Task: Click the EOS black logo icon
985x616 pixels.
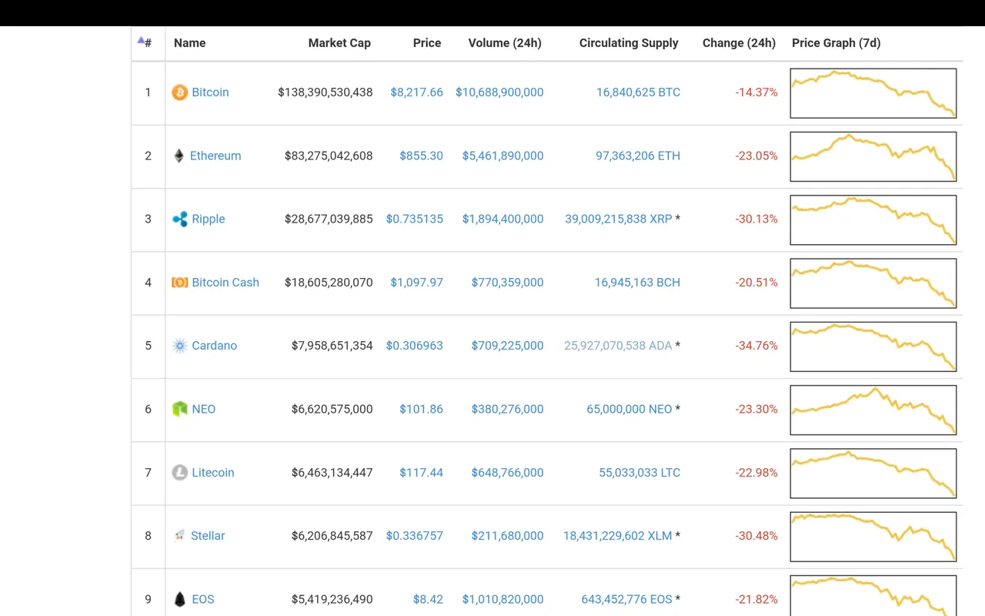Action: click(179, 599)
